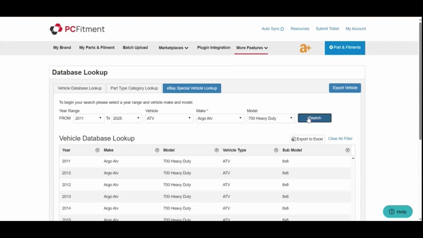This screenshot has width=423, height=238.
Task: Click the PCFitment logo
Action: pyautogui.click(x=77, y=29)
